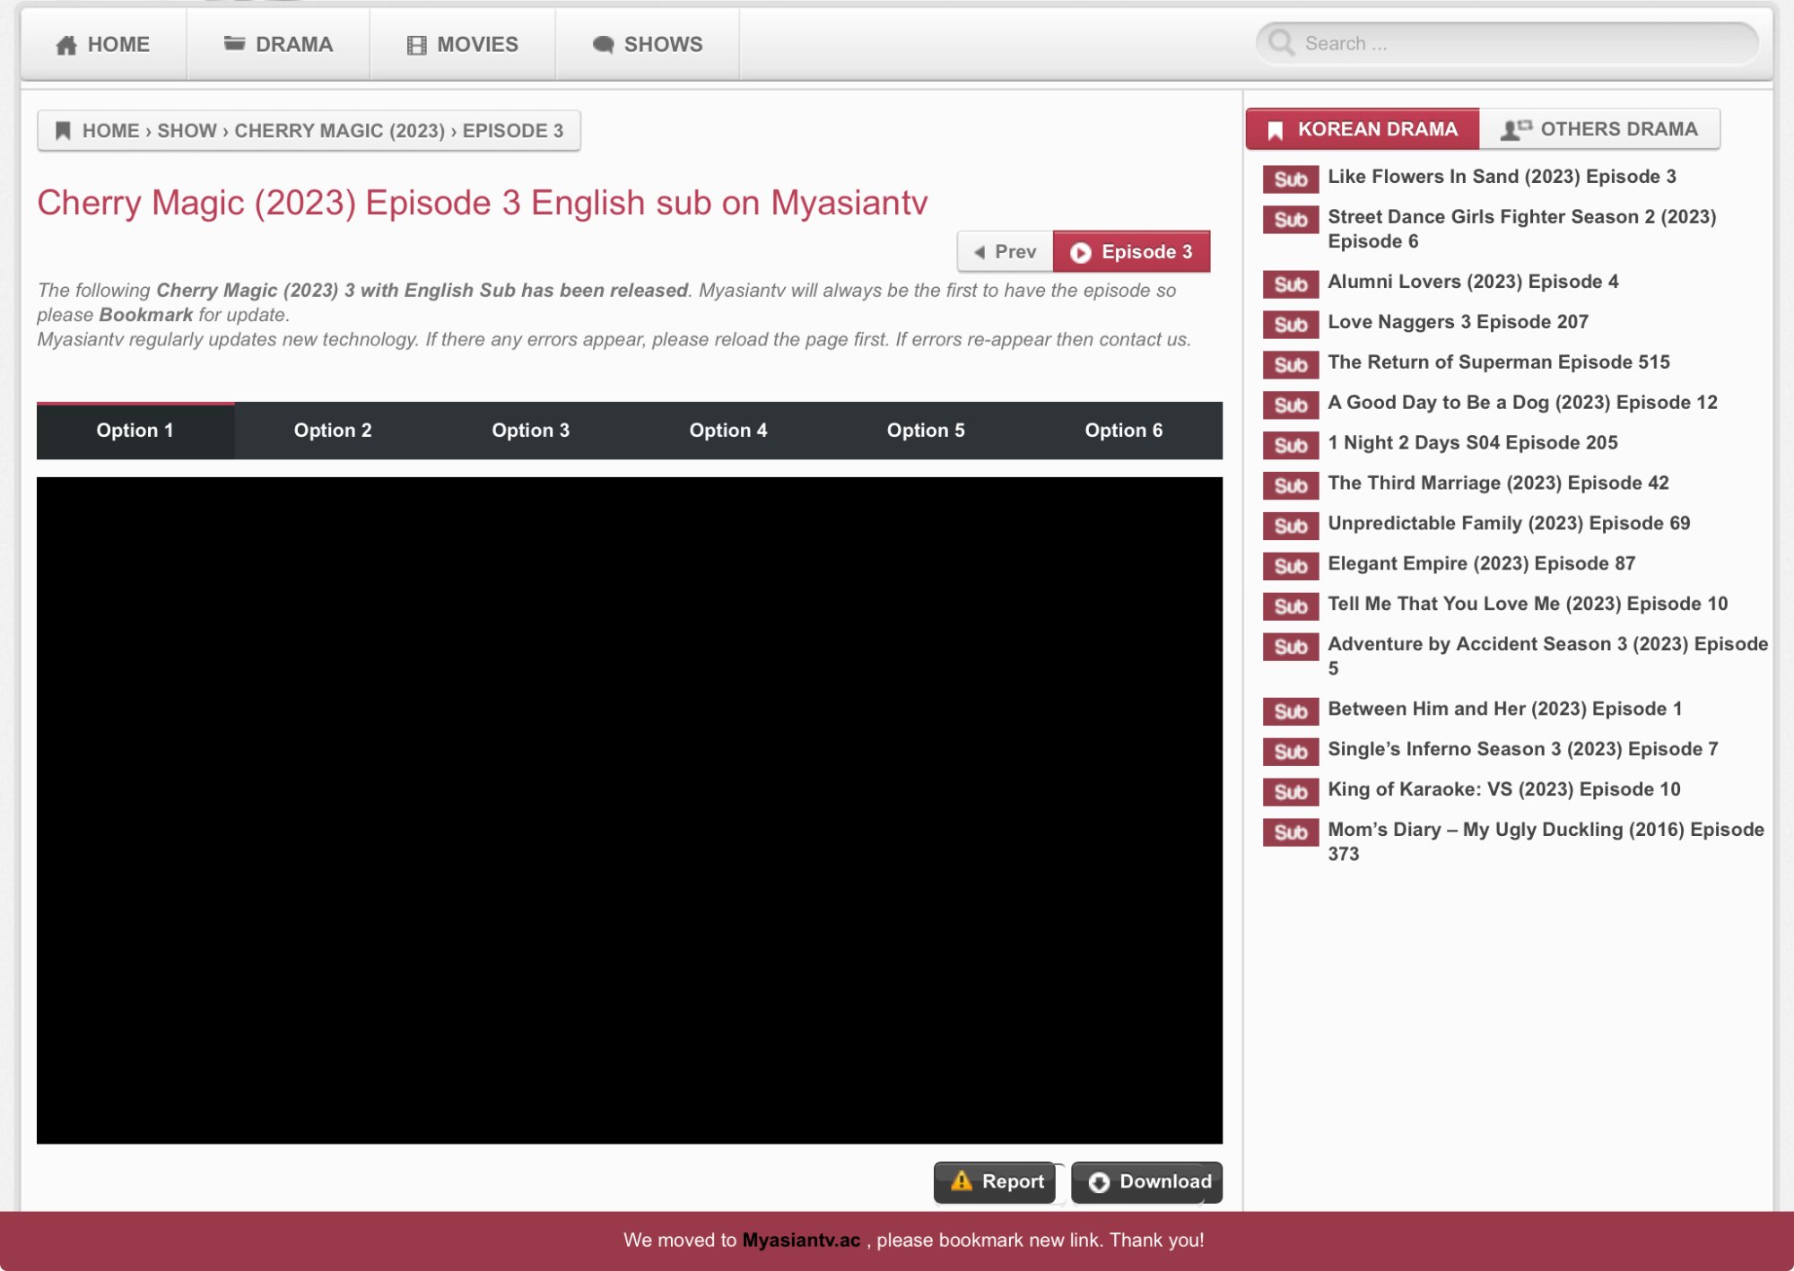Click the Report warning triangle icon

(x=962, y=1181)
